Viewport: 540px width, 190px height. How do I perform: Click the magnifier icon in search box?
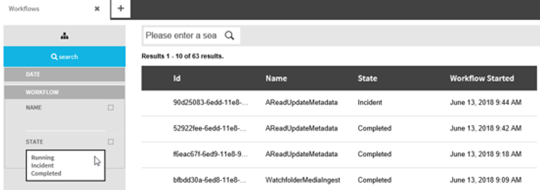(x=229, y=36)
